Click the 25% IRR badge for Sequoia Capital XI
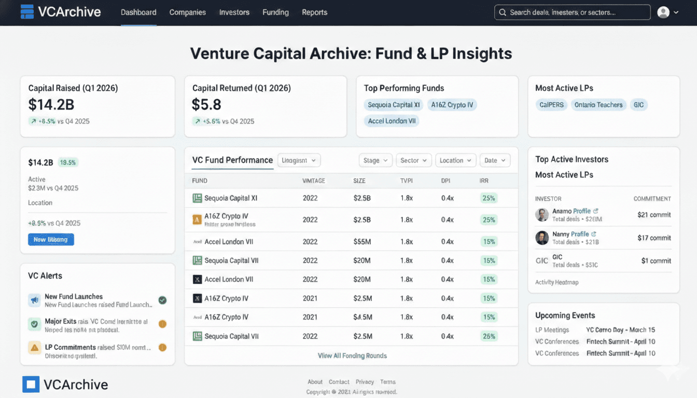 click(x=488, y=198)
